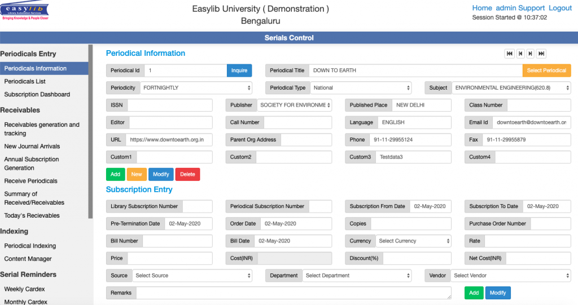Focus the Pre-Termination Date field
The width and height of the screenshot is (578, 305).
(189, 224)
